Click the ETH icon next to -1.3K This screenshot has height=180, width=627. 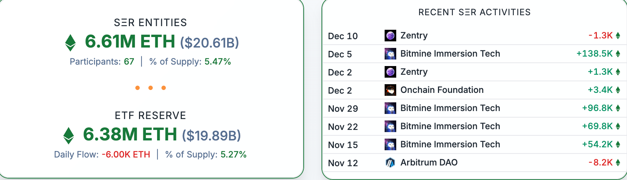pos(618,36)
